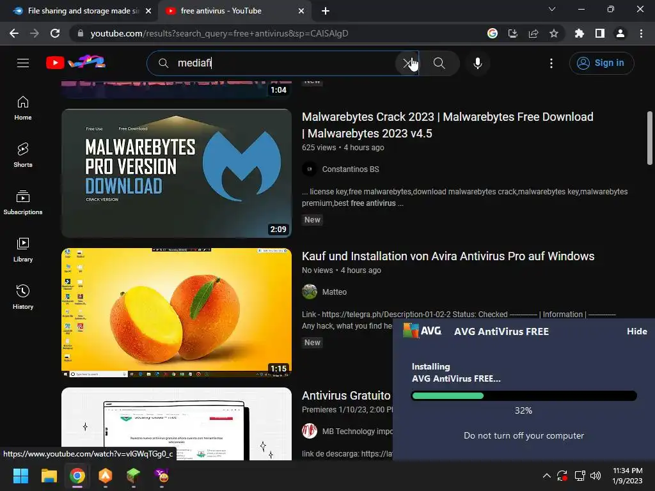The width and height of the screenshot is (655, 491).
Task: Close the File sharing tab
Action: click(148, 12)
